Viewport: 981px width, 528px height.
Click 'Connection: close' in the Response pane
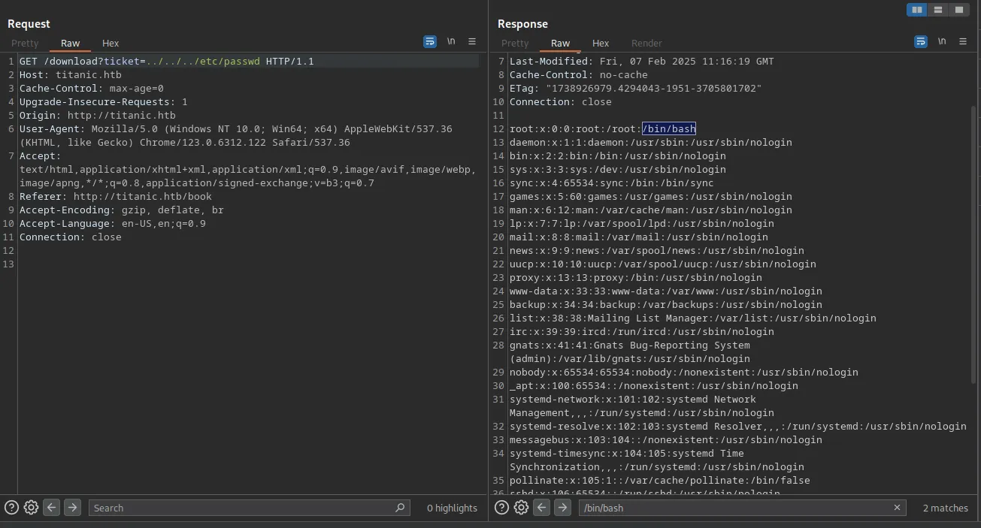pos(561,102)
